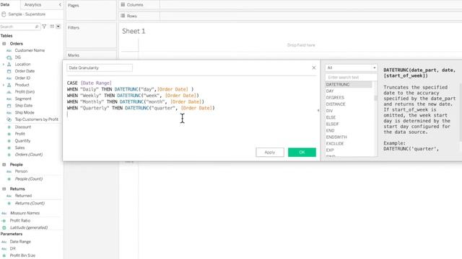Select Measure Names field
The height and width of the screenshot is (259, 462).
[25, 213]
